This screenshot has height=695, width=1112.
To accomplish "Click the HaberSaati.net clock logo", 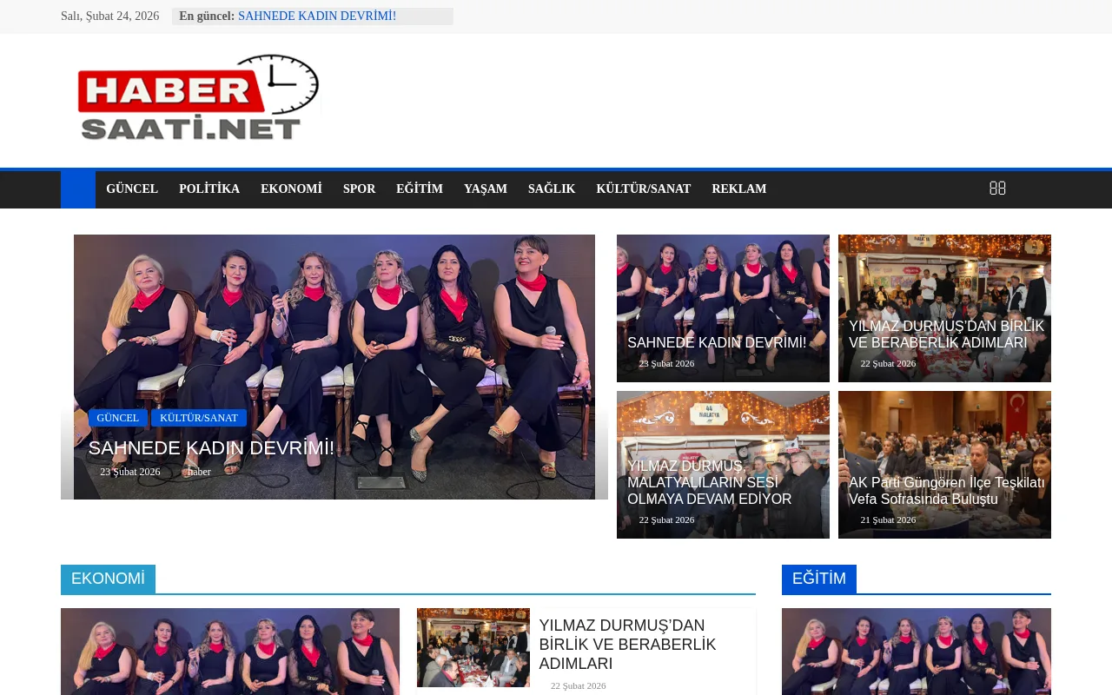I will pos(197,97).
